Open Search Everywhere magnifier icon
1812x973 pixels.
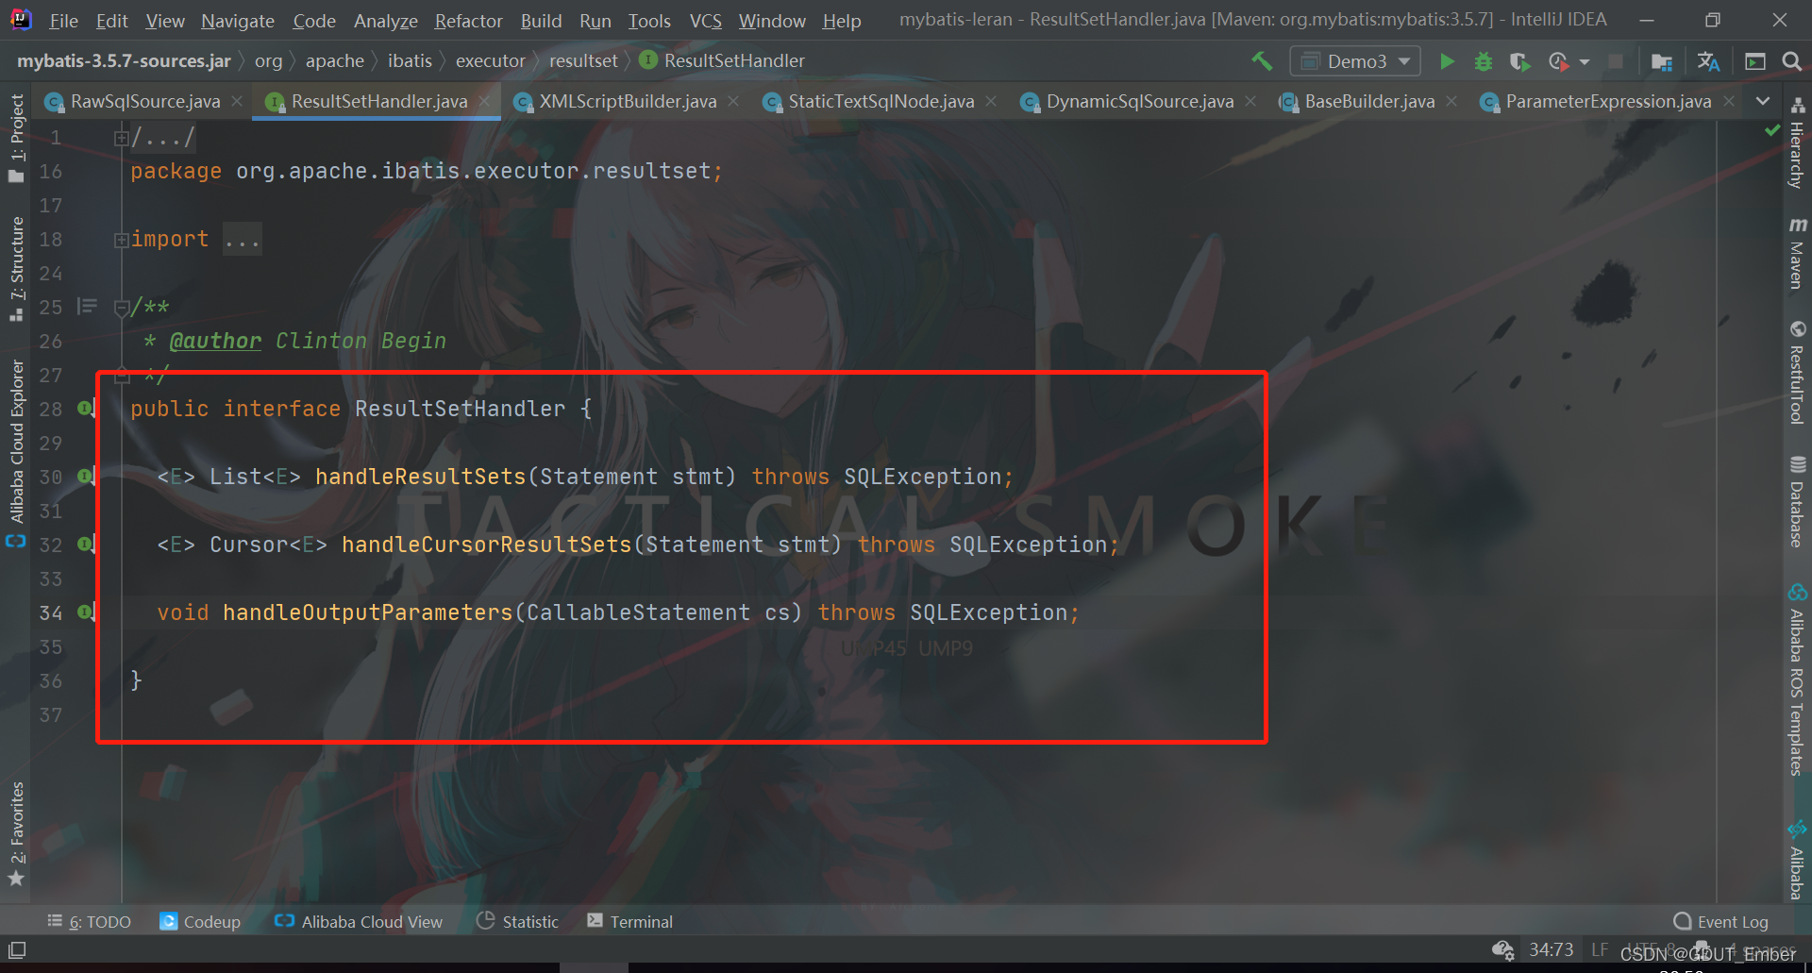(1791, 61)
